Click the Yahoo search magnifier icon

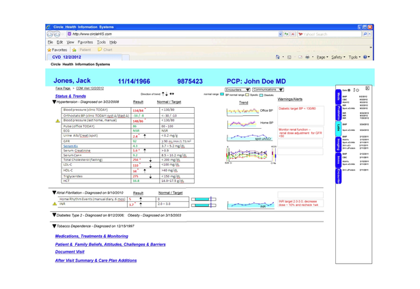(x=365, y=34)
